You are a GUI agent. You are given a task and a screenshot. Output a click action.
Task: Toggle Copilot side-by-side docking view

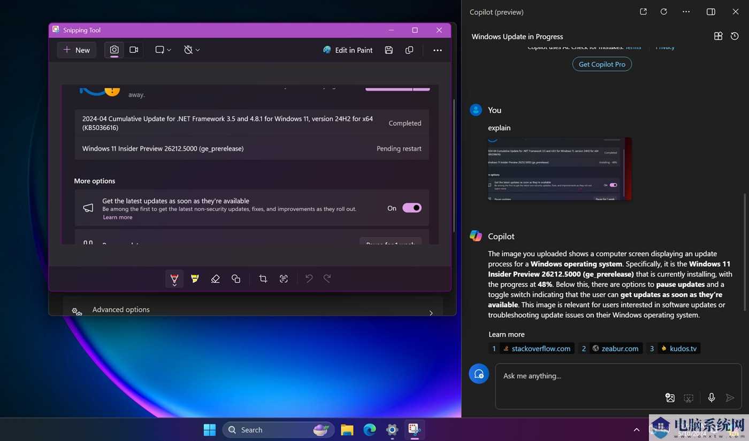711,12
